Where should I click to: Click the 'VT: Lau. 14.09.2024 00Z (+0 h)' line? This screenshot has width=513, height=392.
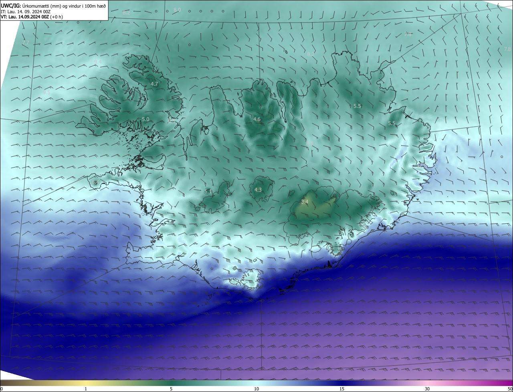(x=32, y=17)
